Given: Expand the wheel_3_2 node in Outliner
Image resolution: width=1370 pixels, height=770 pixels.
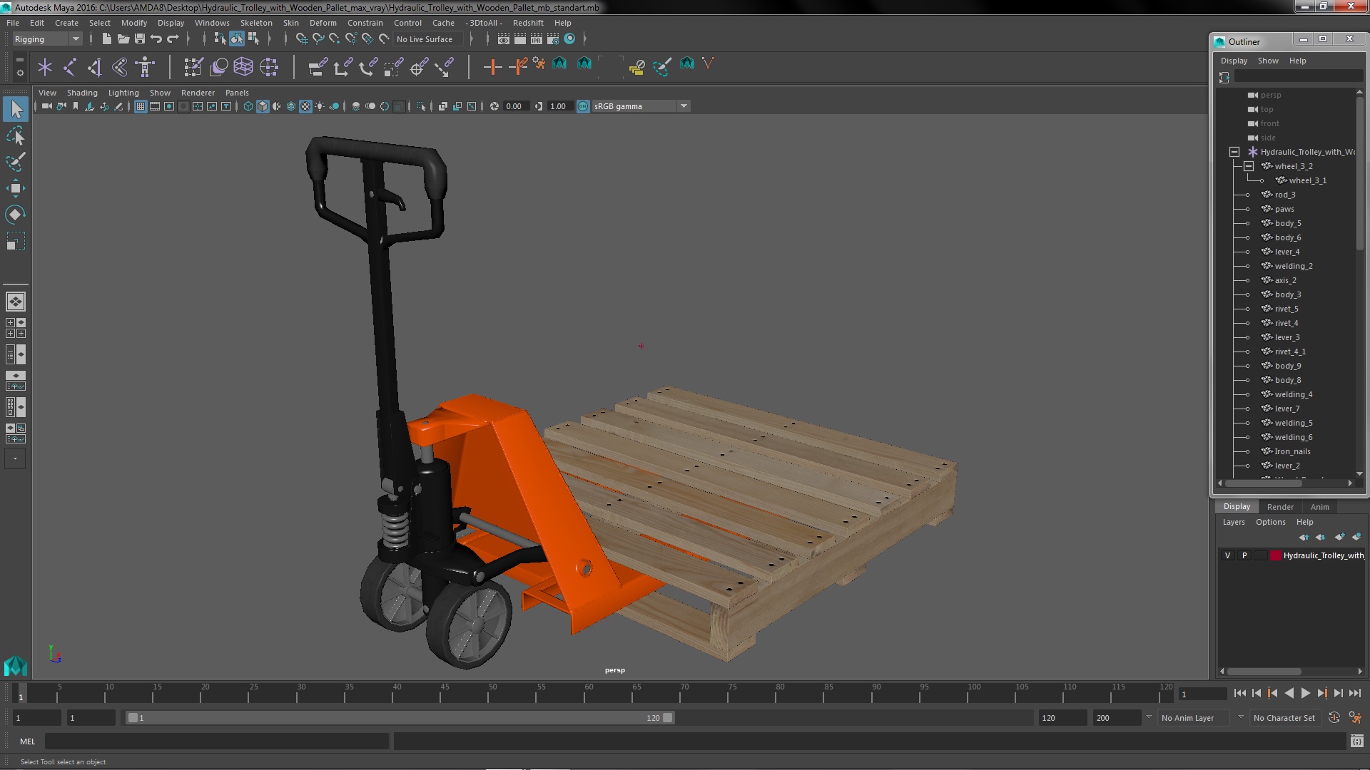Looking at the screenshot, I should [1247, 166].
